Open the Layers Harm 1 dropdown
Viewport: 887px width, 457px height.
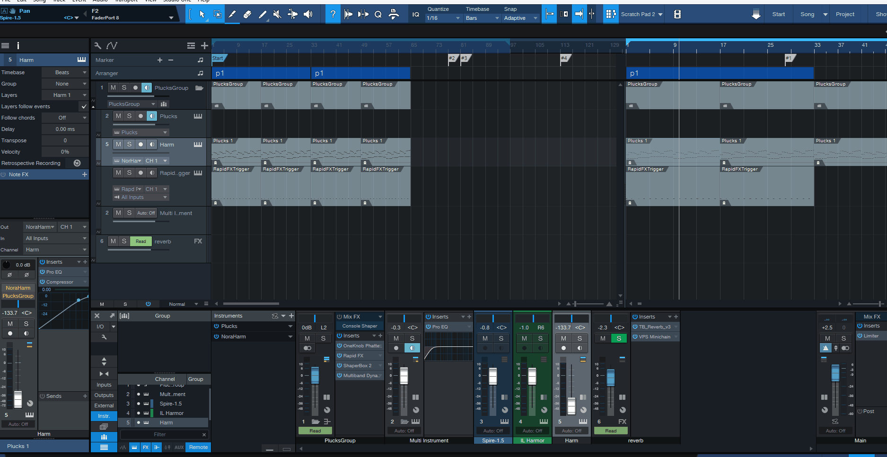(65, 95)
